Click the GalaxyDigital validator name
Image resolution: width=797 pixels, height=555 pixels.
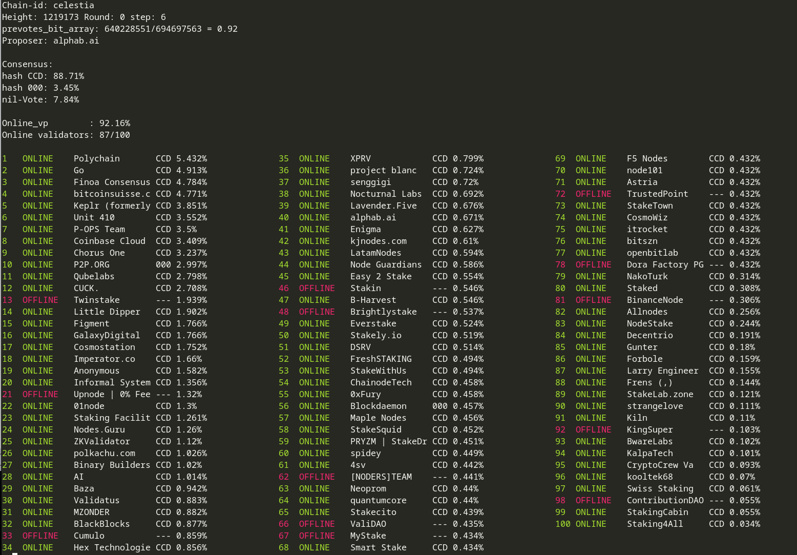click(107, 335)
